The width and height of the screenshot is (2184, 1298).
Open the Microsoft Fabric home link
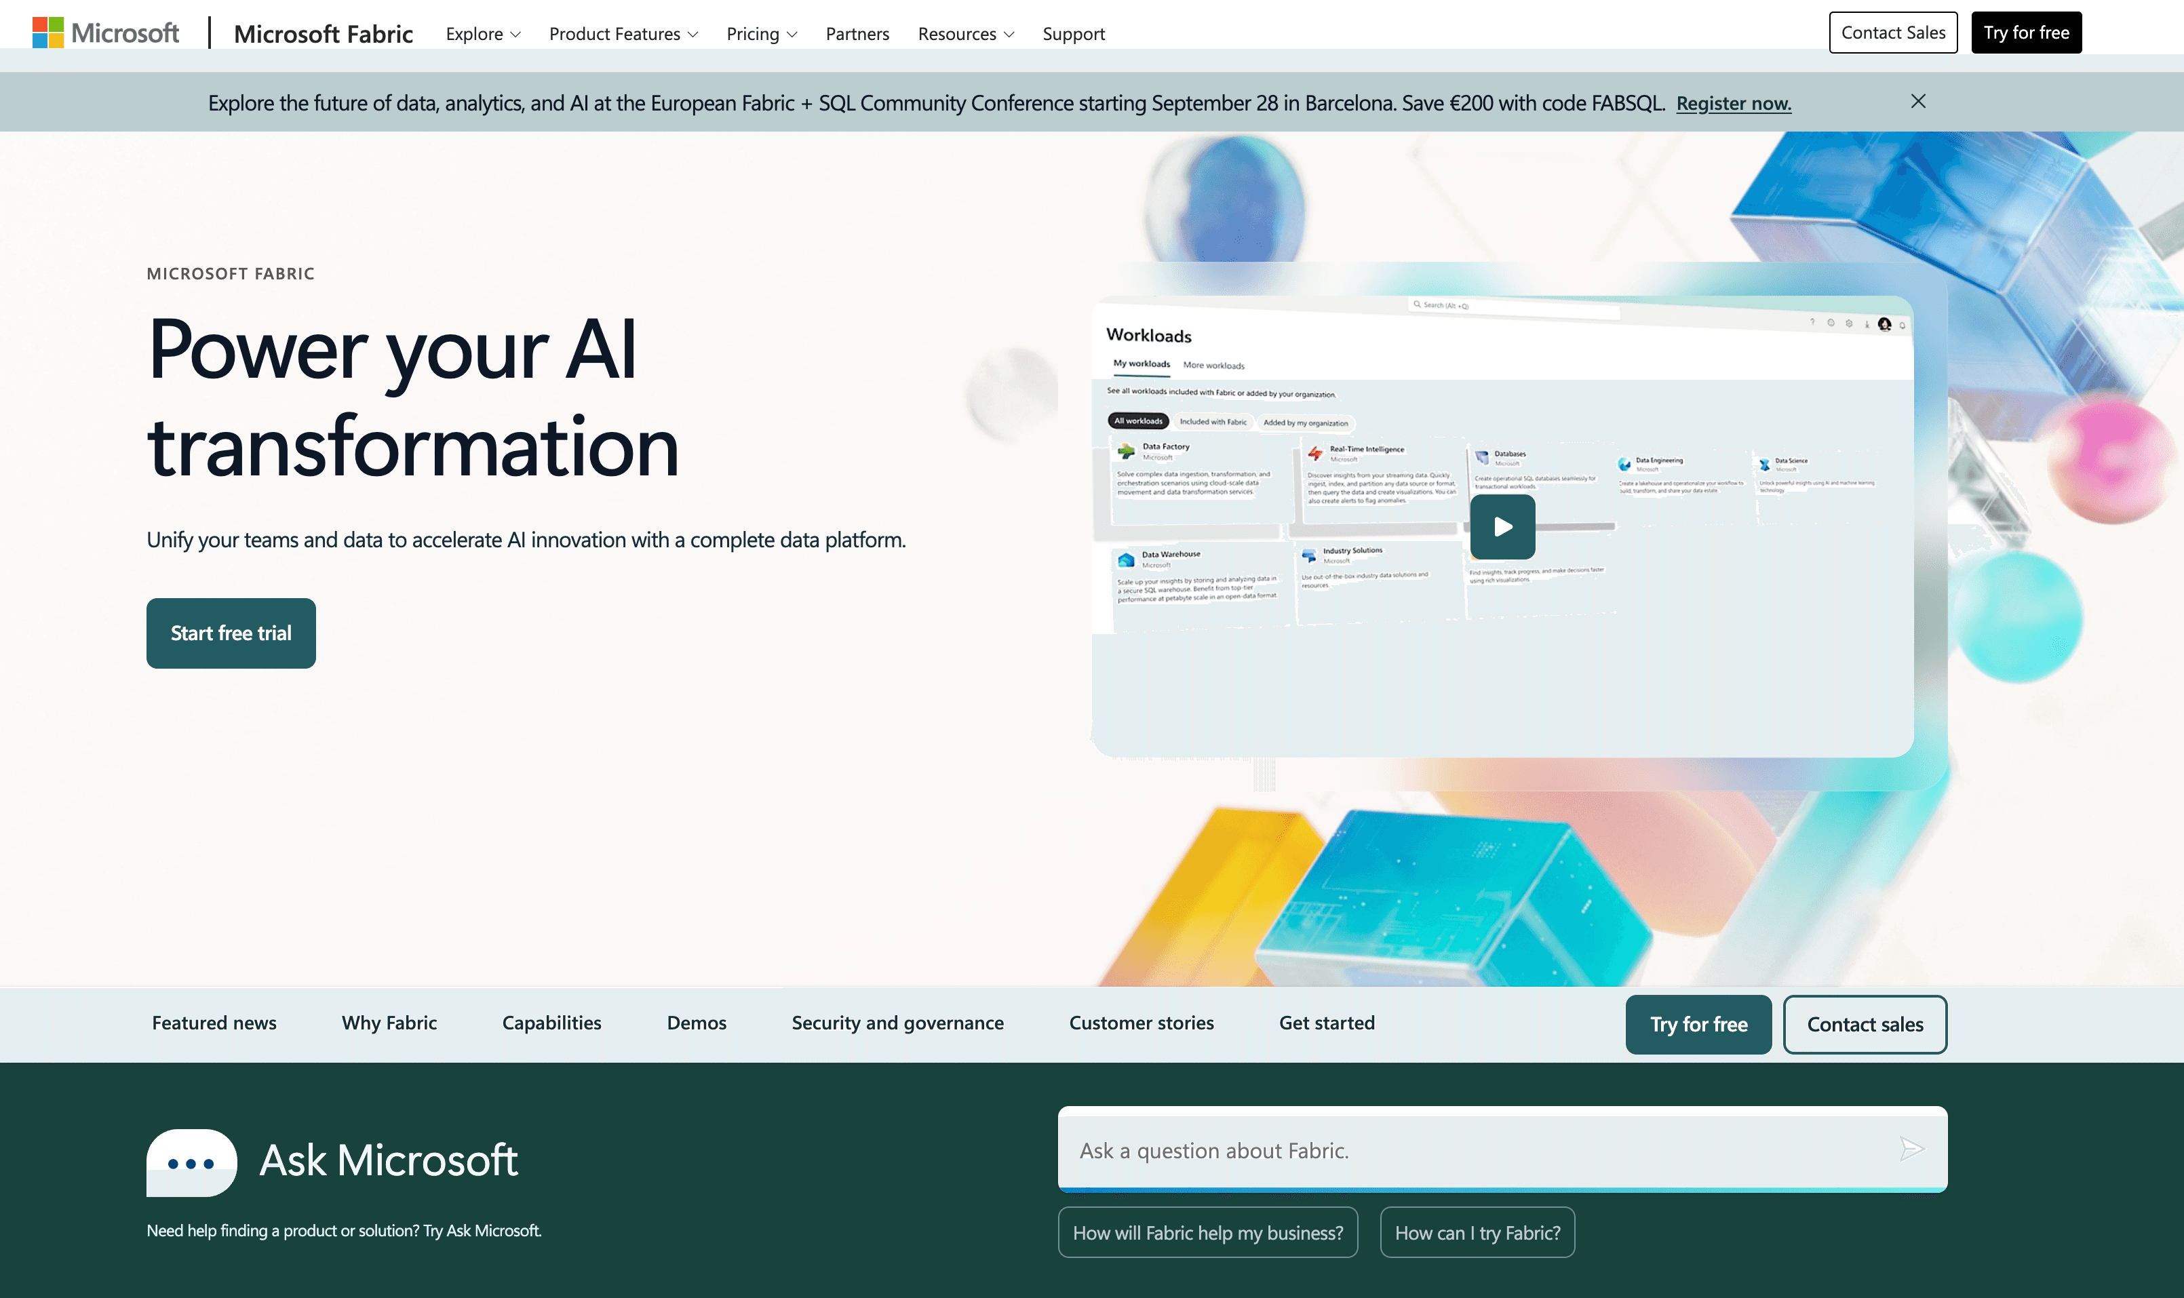click(323, 33)
